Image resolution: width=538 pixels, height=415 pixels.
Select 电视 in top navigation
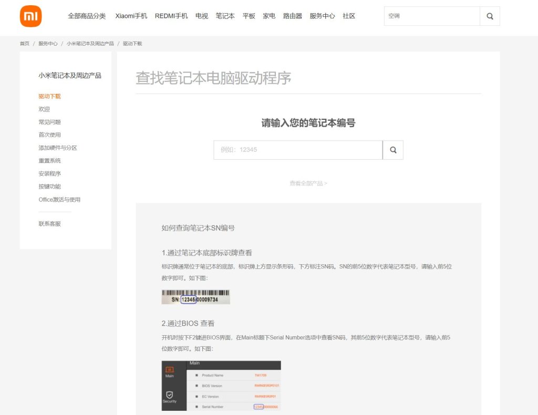click(202, 16)
